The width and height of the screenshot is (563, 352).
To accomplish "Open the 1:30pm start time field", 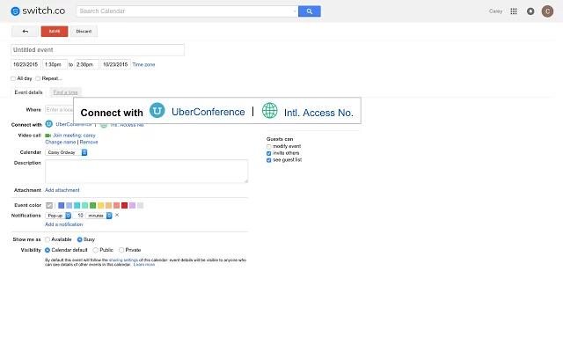I will point(55,64).
